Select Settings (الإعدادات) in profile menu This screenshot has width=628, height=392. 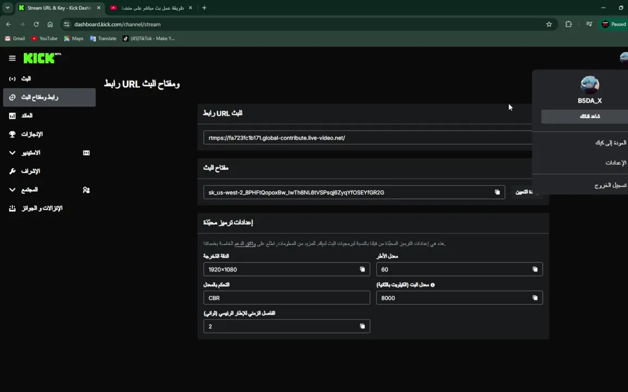pyautogui.click(x=615, y=163)
